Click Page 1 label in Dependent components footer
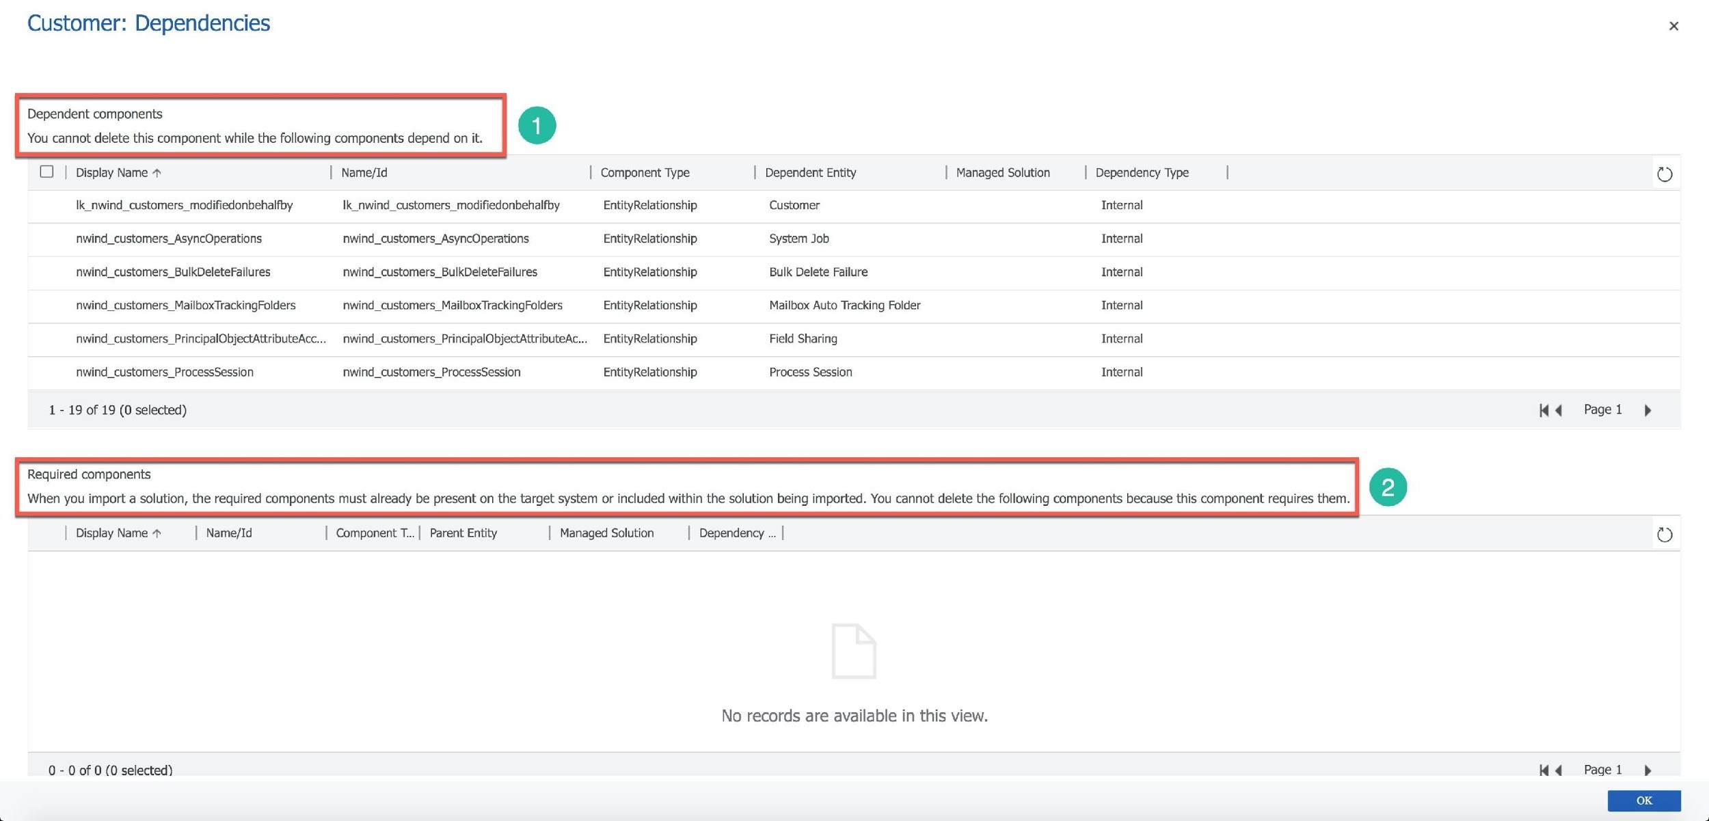The image size is (1709, 821). pyautogui.click(x=1602, y=409)
